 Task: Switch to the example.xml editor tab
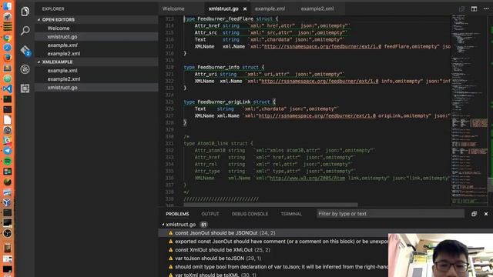tap(270, 8)
